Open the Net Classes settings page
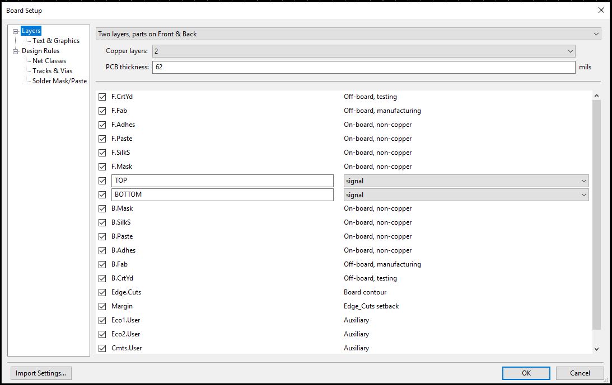The image size is (612, 385). pyautogui.click(x=49, y=61)
